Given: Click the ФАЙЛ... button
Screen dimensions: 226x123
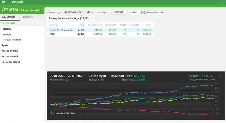Looking at the screenshot, I should (134, 13).
